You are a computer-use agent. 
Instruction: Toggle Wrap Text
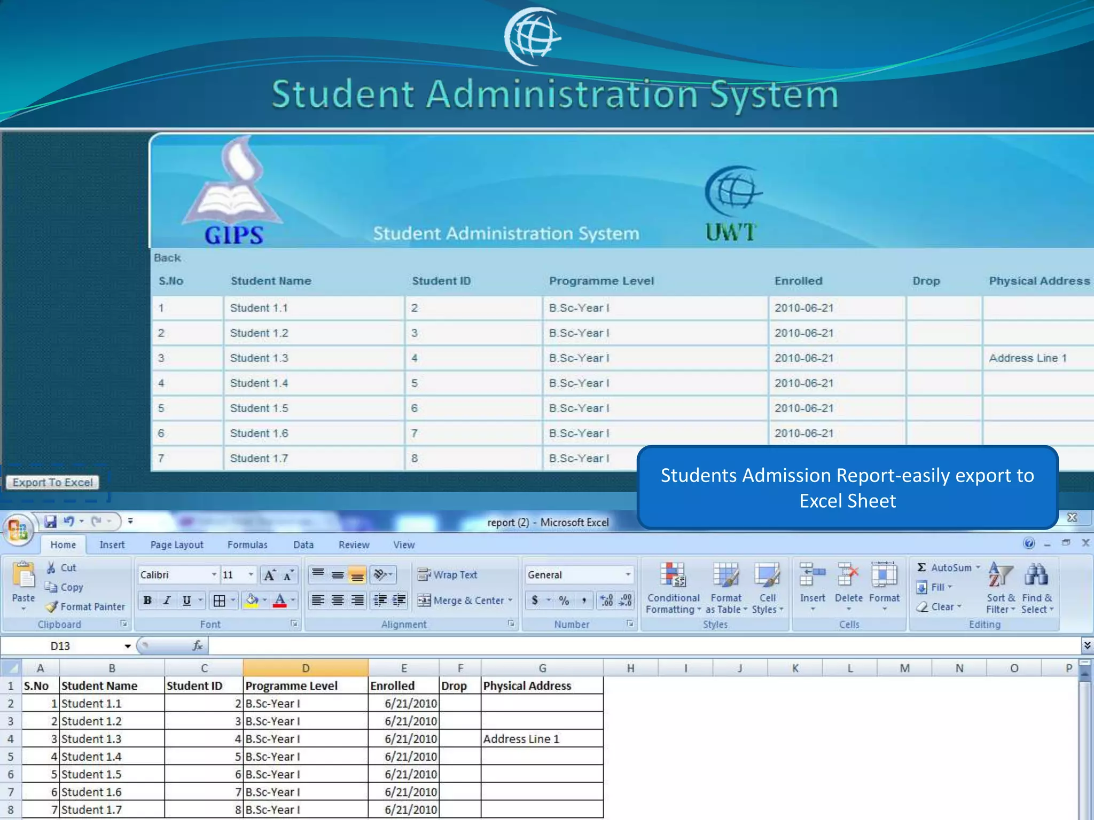[448, 575]
